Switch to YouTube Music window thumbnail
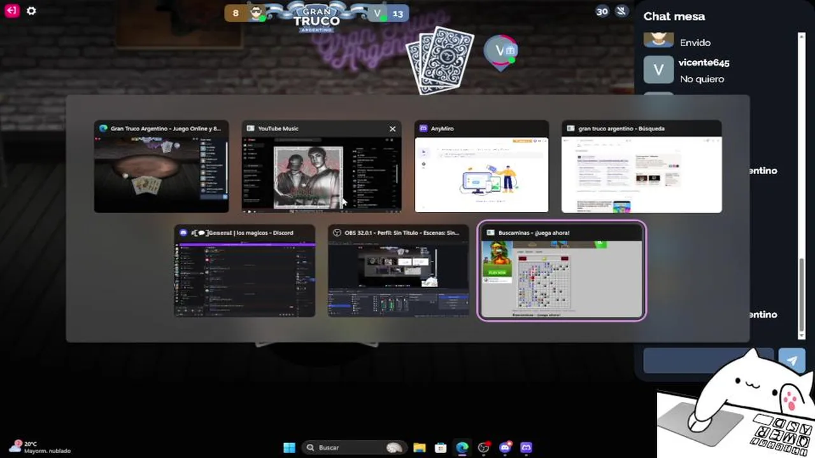 322,167
